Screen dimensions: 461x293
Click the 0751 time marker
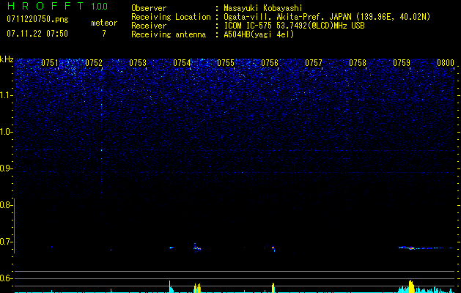[x=49, y=63]
